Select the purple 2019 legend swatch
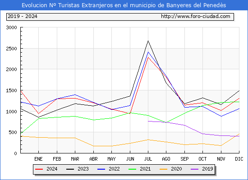This screenshot has width=248, height=180. click(194, 169)
